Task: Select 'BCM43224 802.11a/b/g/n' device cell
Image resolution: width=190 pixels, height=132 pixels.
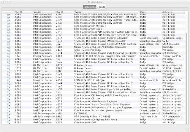Action: coord(89,80)
